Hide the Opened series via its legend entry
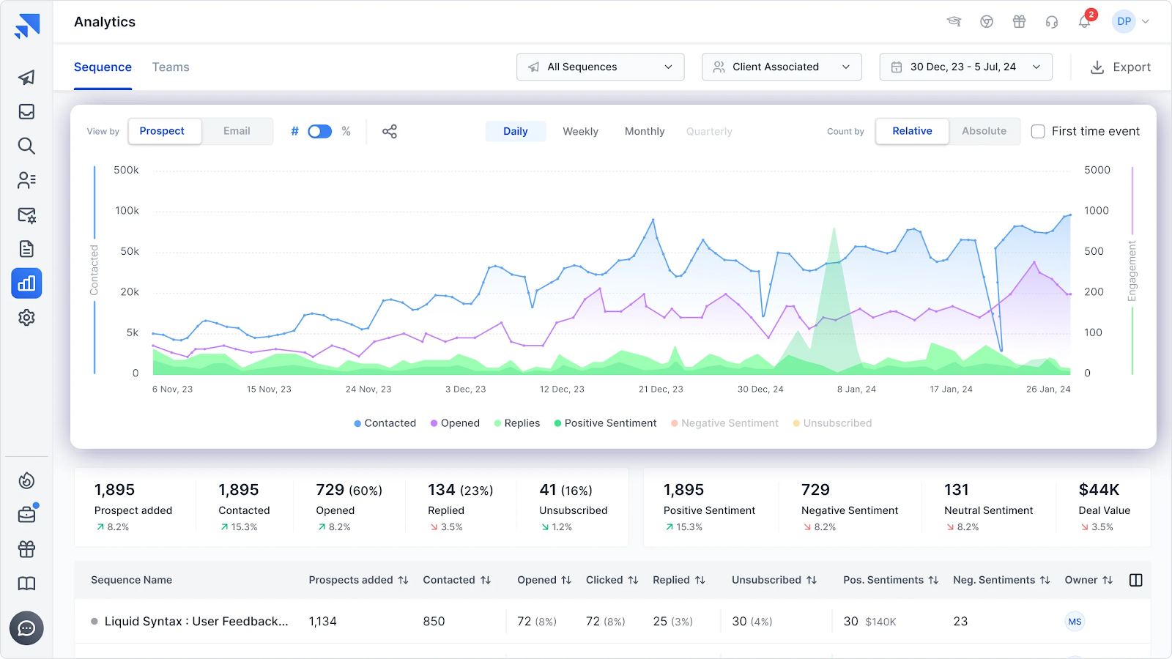 coord(455,422)
